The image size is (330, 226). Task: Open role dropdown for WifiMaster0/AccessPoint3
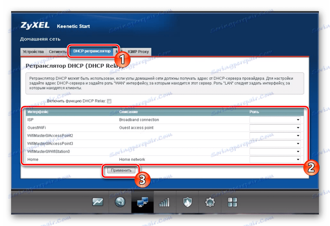click(x=275, y=144)
